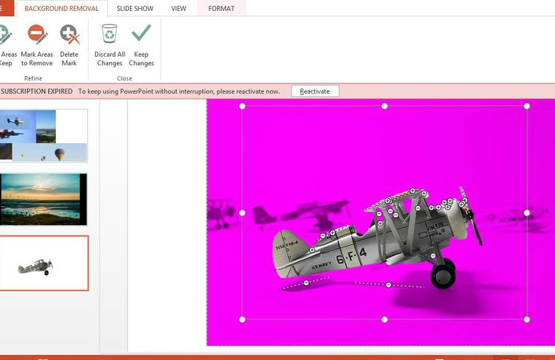Click the top-center marquee handle
This screenshot has width=555, height=360.
384,106
